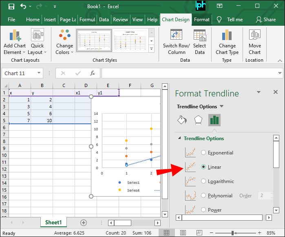Select the Logarithmic trendline radio button
The image size is (285, 237).
click(204, 181)
